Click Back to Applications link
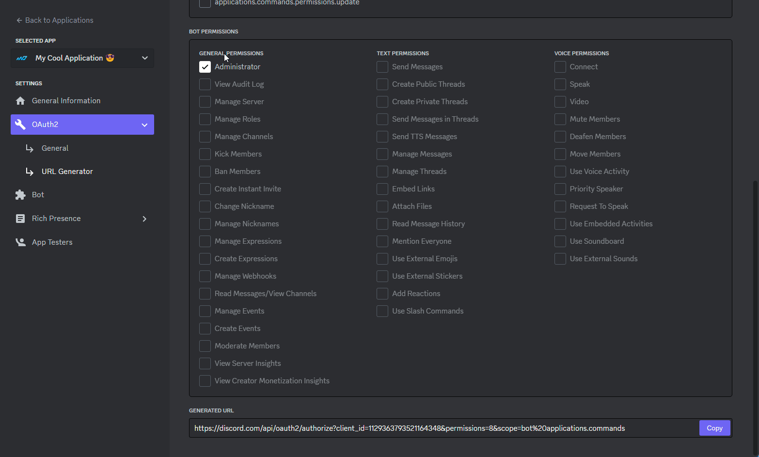759x457 pixels. [55, 20]
